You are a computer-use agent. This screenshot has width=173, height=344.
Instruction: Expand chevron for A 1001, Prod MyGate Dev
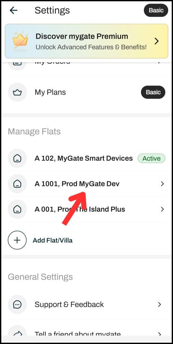pos(162,184)
